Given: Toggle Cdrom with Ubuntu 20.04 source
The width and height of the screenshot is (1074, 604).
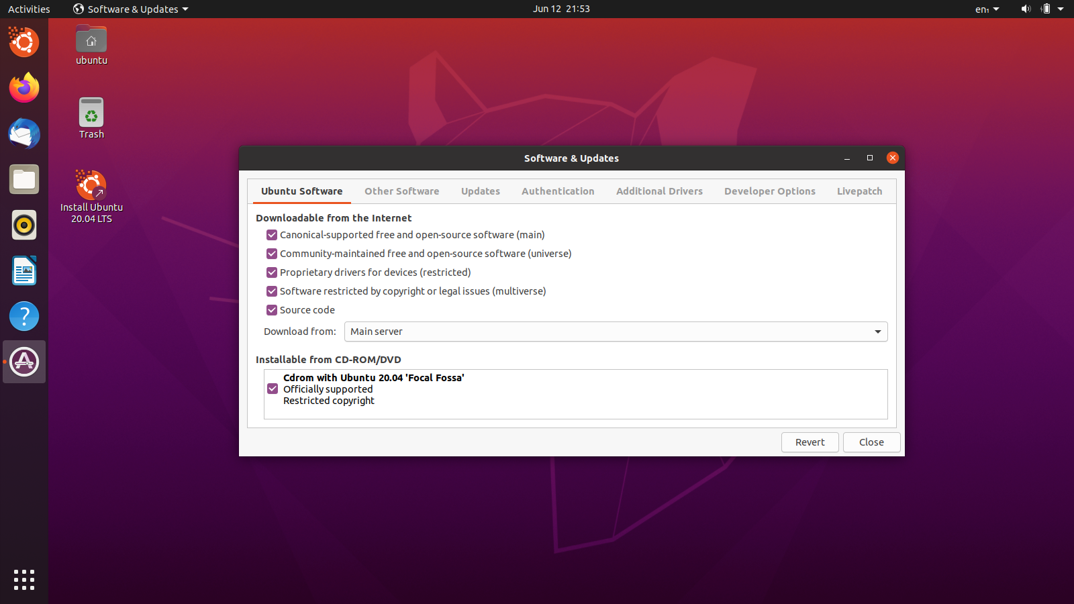Looking at the screenshot, I should tap(273, 389).
